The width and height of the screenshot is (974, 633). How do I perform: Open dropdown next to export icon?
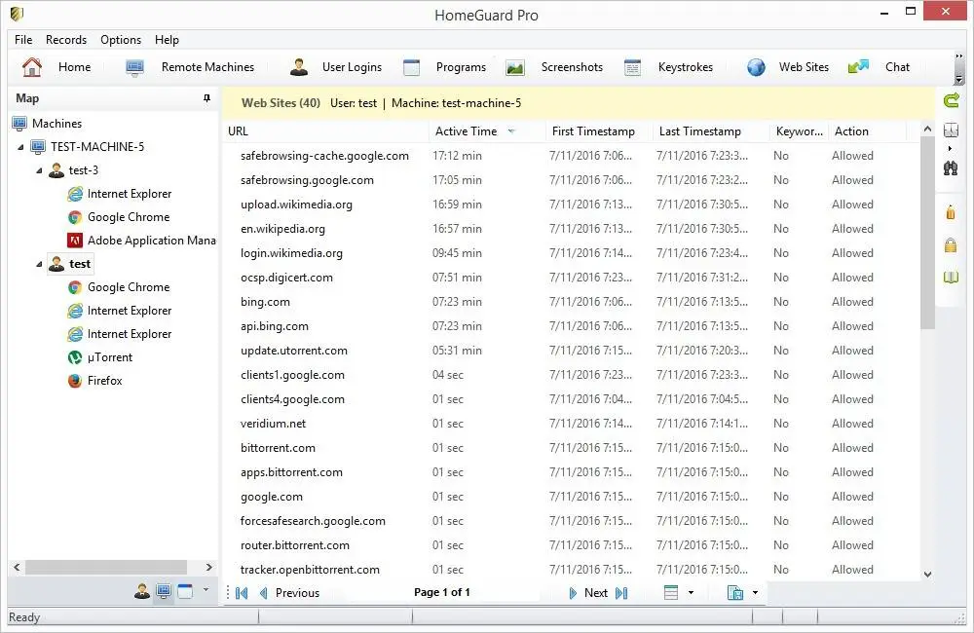click(756, 593)
